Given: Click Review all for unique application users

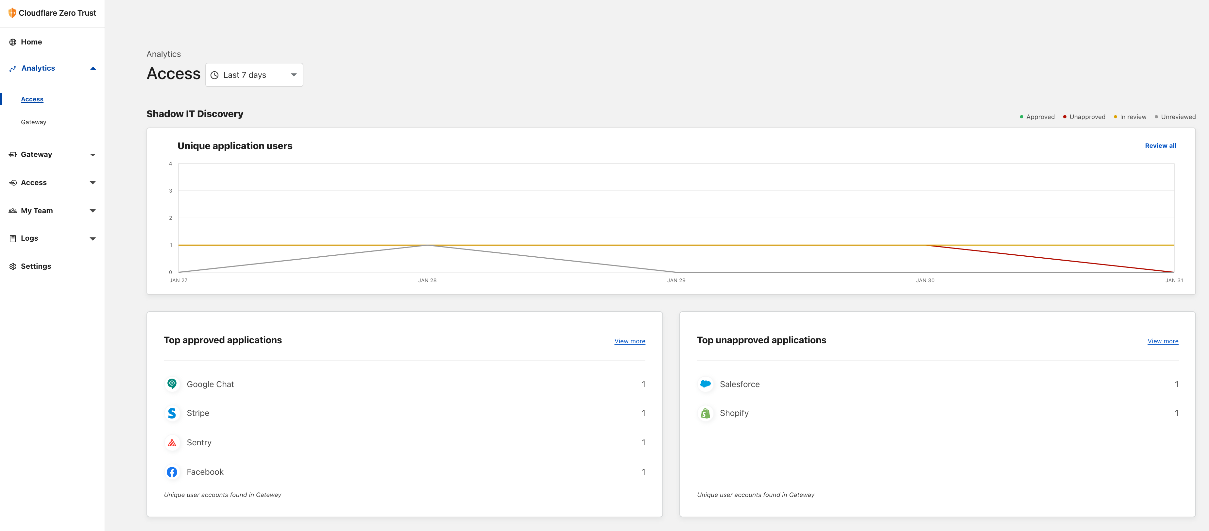Looking at the screenshot, I should [x=1160, y=146].
